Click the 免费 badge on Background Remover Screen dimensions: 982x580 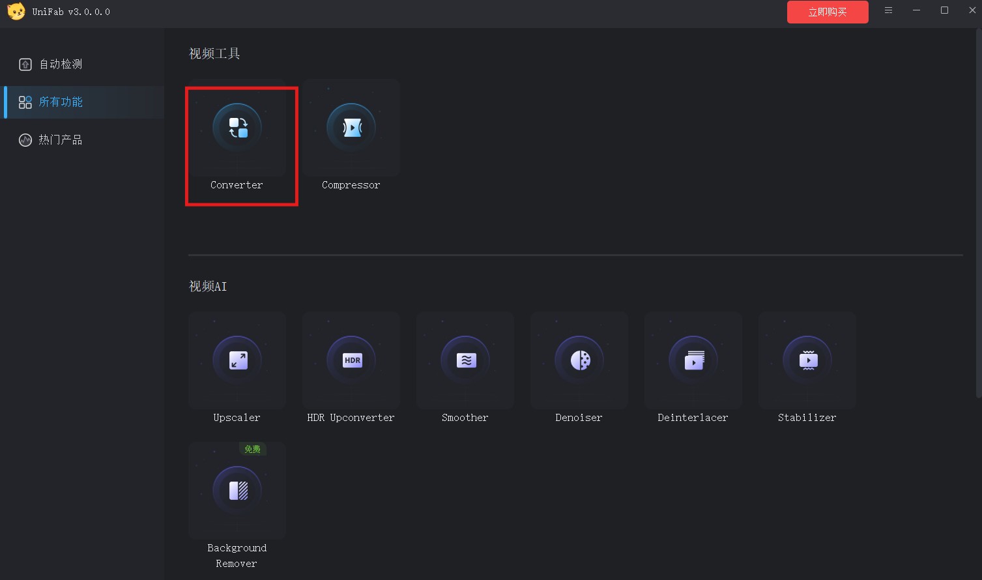point(252,449)
